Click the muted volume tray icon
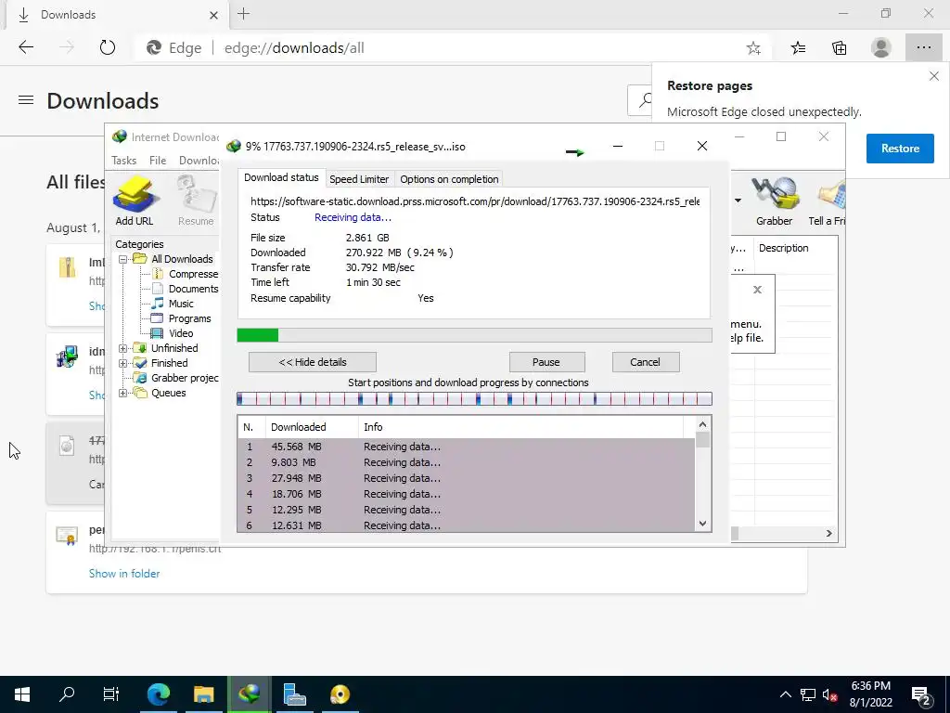 click(829, 695)
